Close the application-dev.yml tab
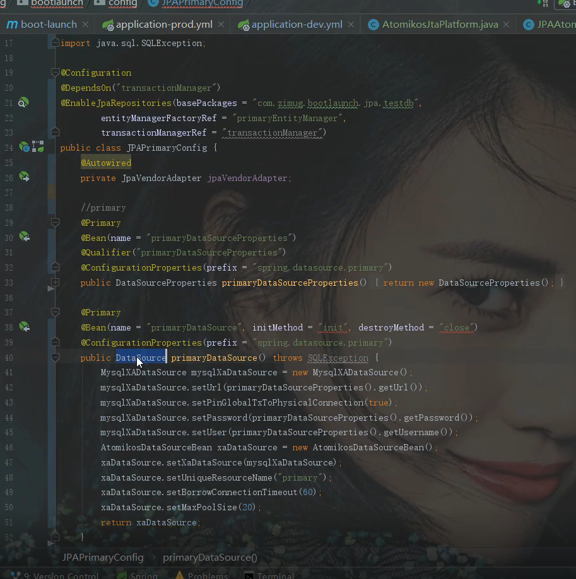 pyautogui.click(x=351, y=25)
